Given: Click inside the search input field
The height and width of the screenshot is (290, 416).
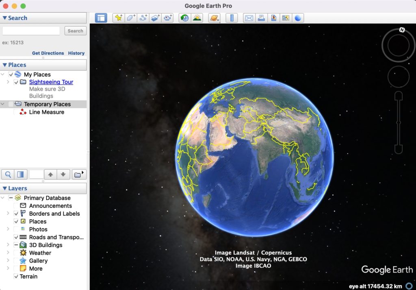Looking at the screenshot, I should pyautogui.click(x=31, y=31).
